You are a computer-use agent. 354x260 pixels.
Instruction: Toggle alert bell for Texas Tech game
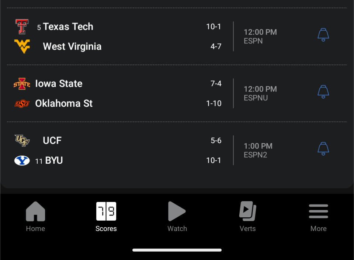point(323,35)
